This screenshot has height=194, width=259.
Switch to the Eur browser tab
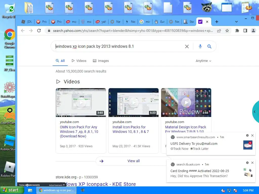(159, 22)
